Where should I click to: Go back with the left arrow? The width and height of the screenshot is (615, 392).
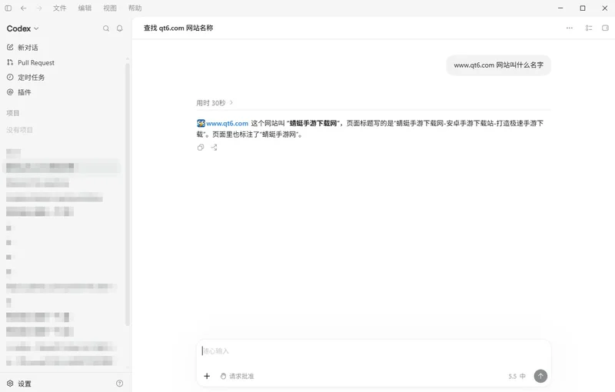coord(24,8)
